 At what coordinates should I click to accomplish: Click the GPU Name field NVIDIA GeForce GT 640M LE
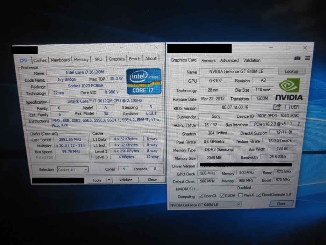tap(236, 71)
